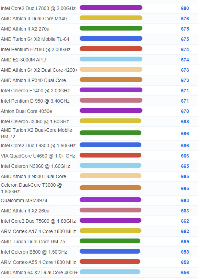Open AMD Athlon II X2 260u
198x279 pixels.
(25, 211)
